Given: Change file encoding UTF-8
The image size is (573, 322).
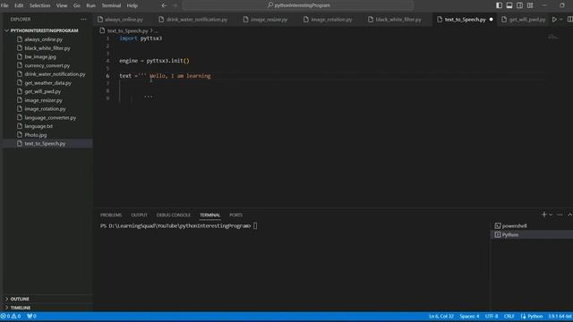Looking at the screenshot, I should 492,316.
